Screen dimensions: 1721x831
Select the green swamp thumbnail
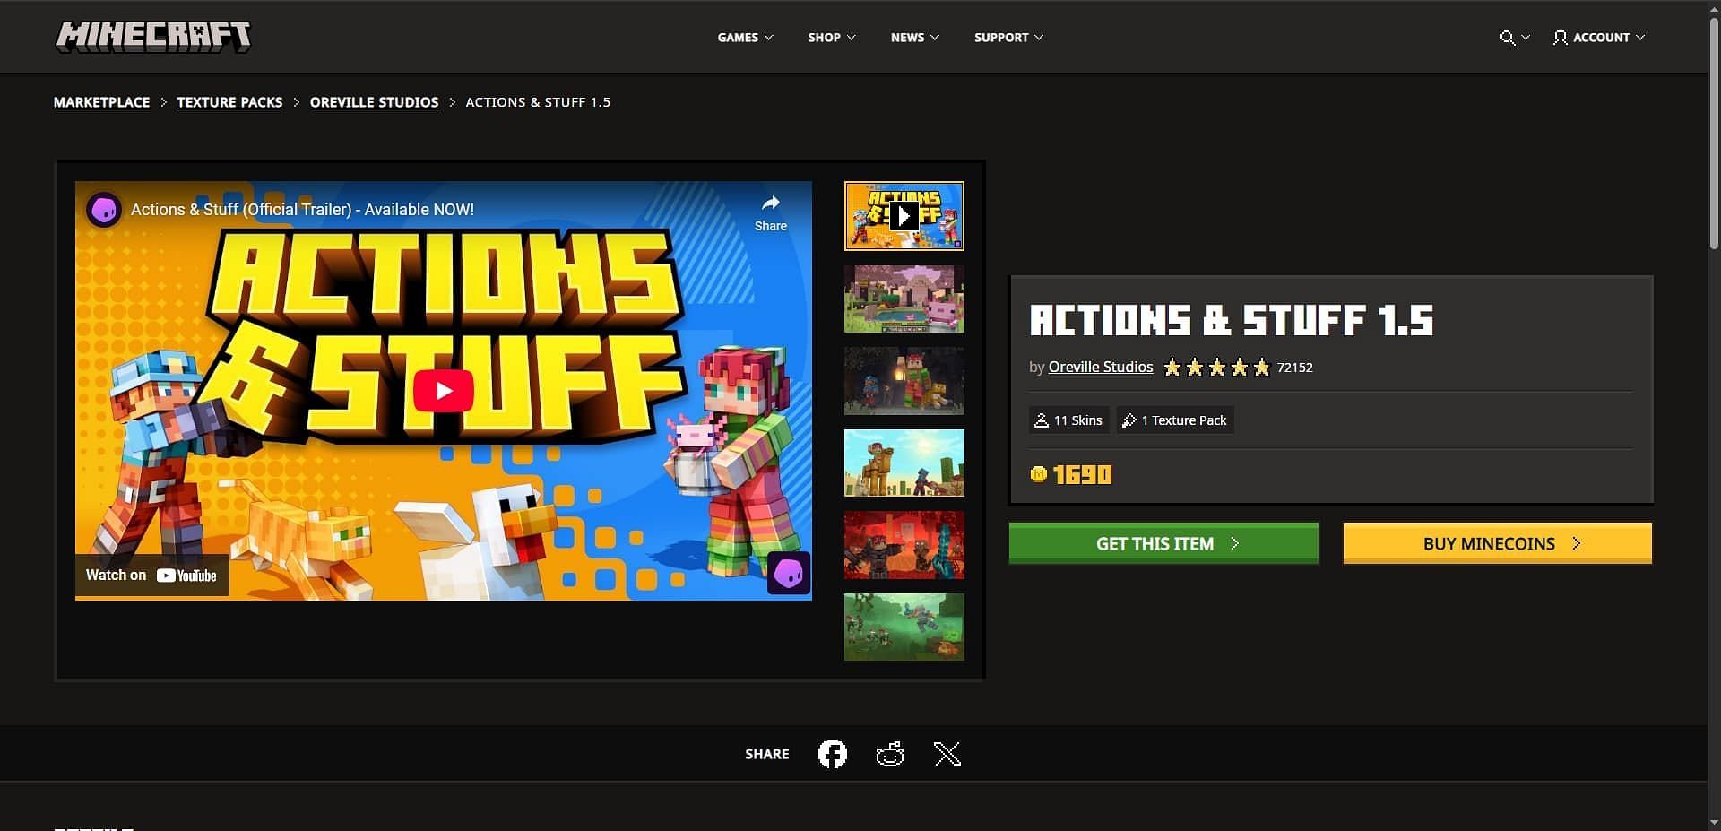(x=904, y=627)
